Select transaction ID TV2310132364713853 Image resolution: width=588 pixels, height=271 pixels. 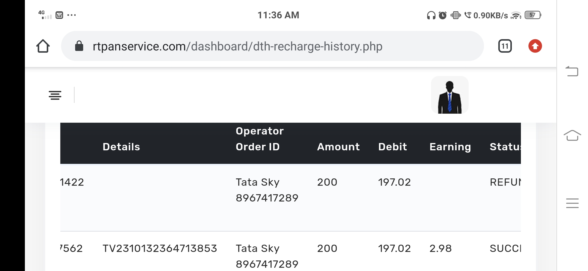[160, 248]
